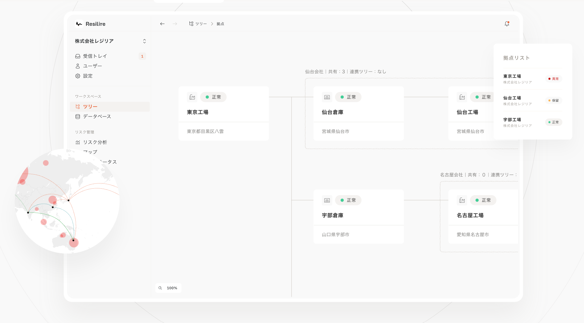Open 設定 from the sidebar

88,76
